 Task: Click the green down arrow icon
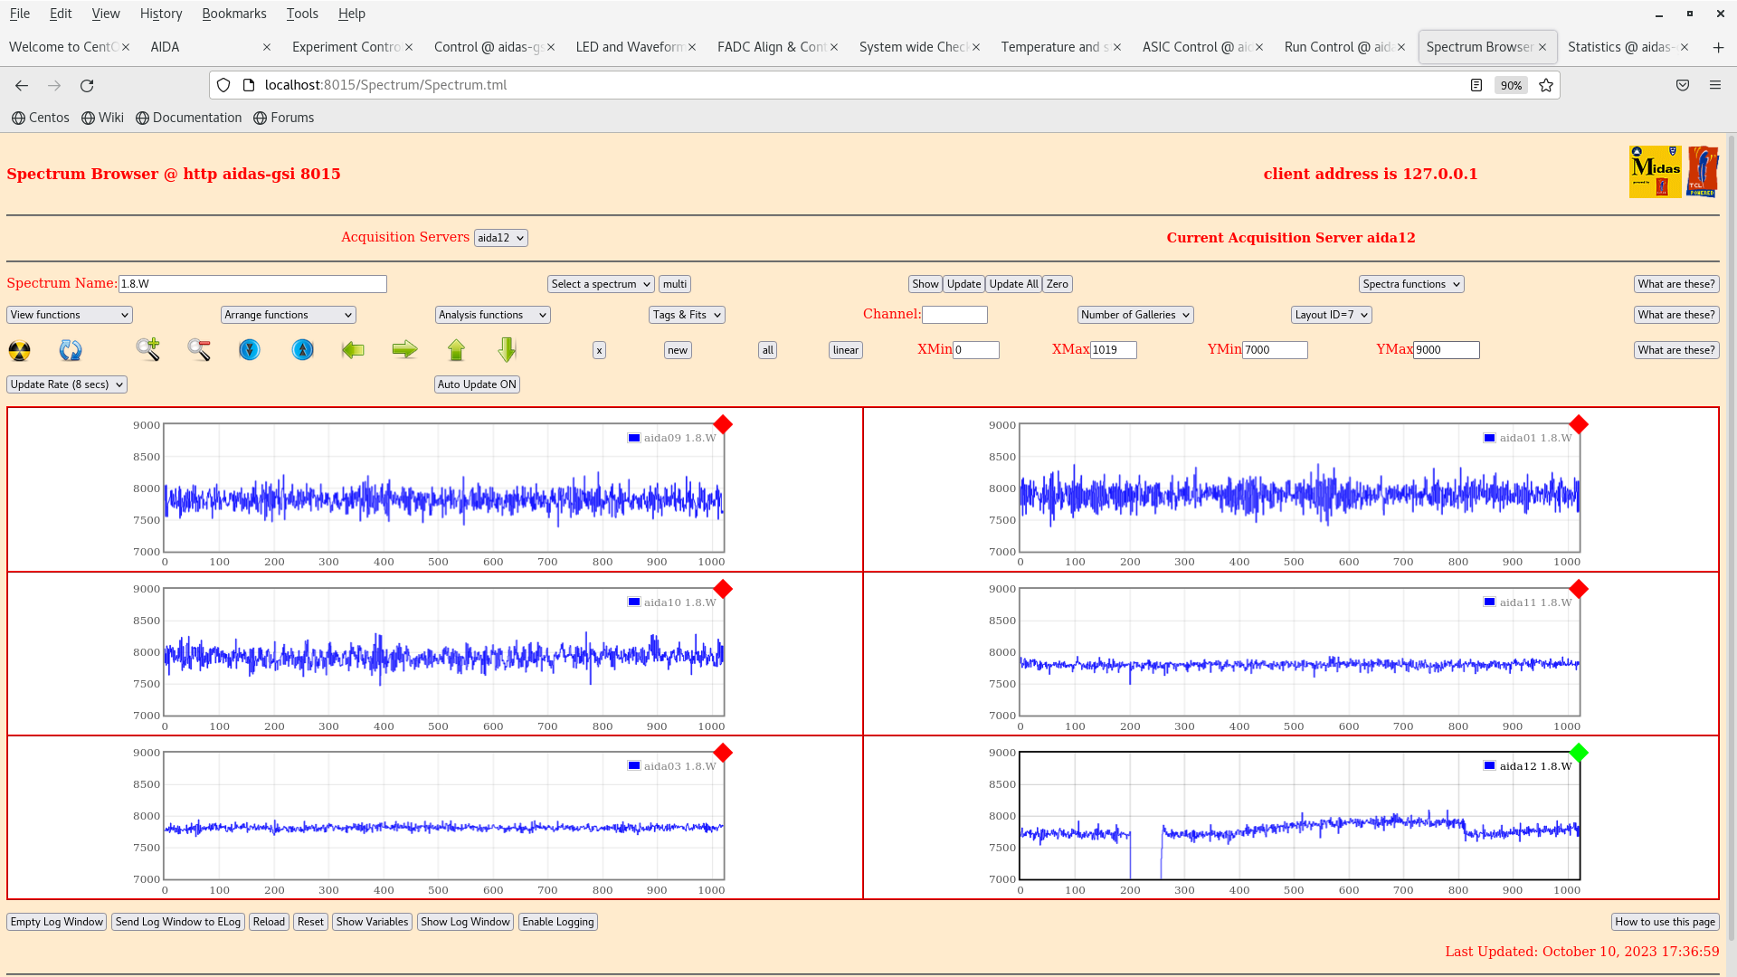pos(507,350)
